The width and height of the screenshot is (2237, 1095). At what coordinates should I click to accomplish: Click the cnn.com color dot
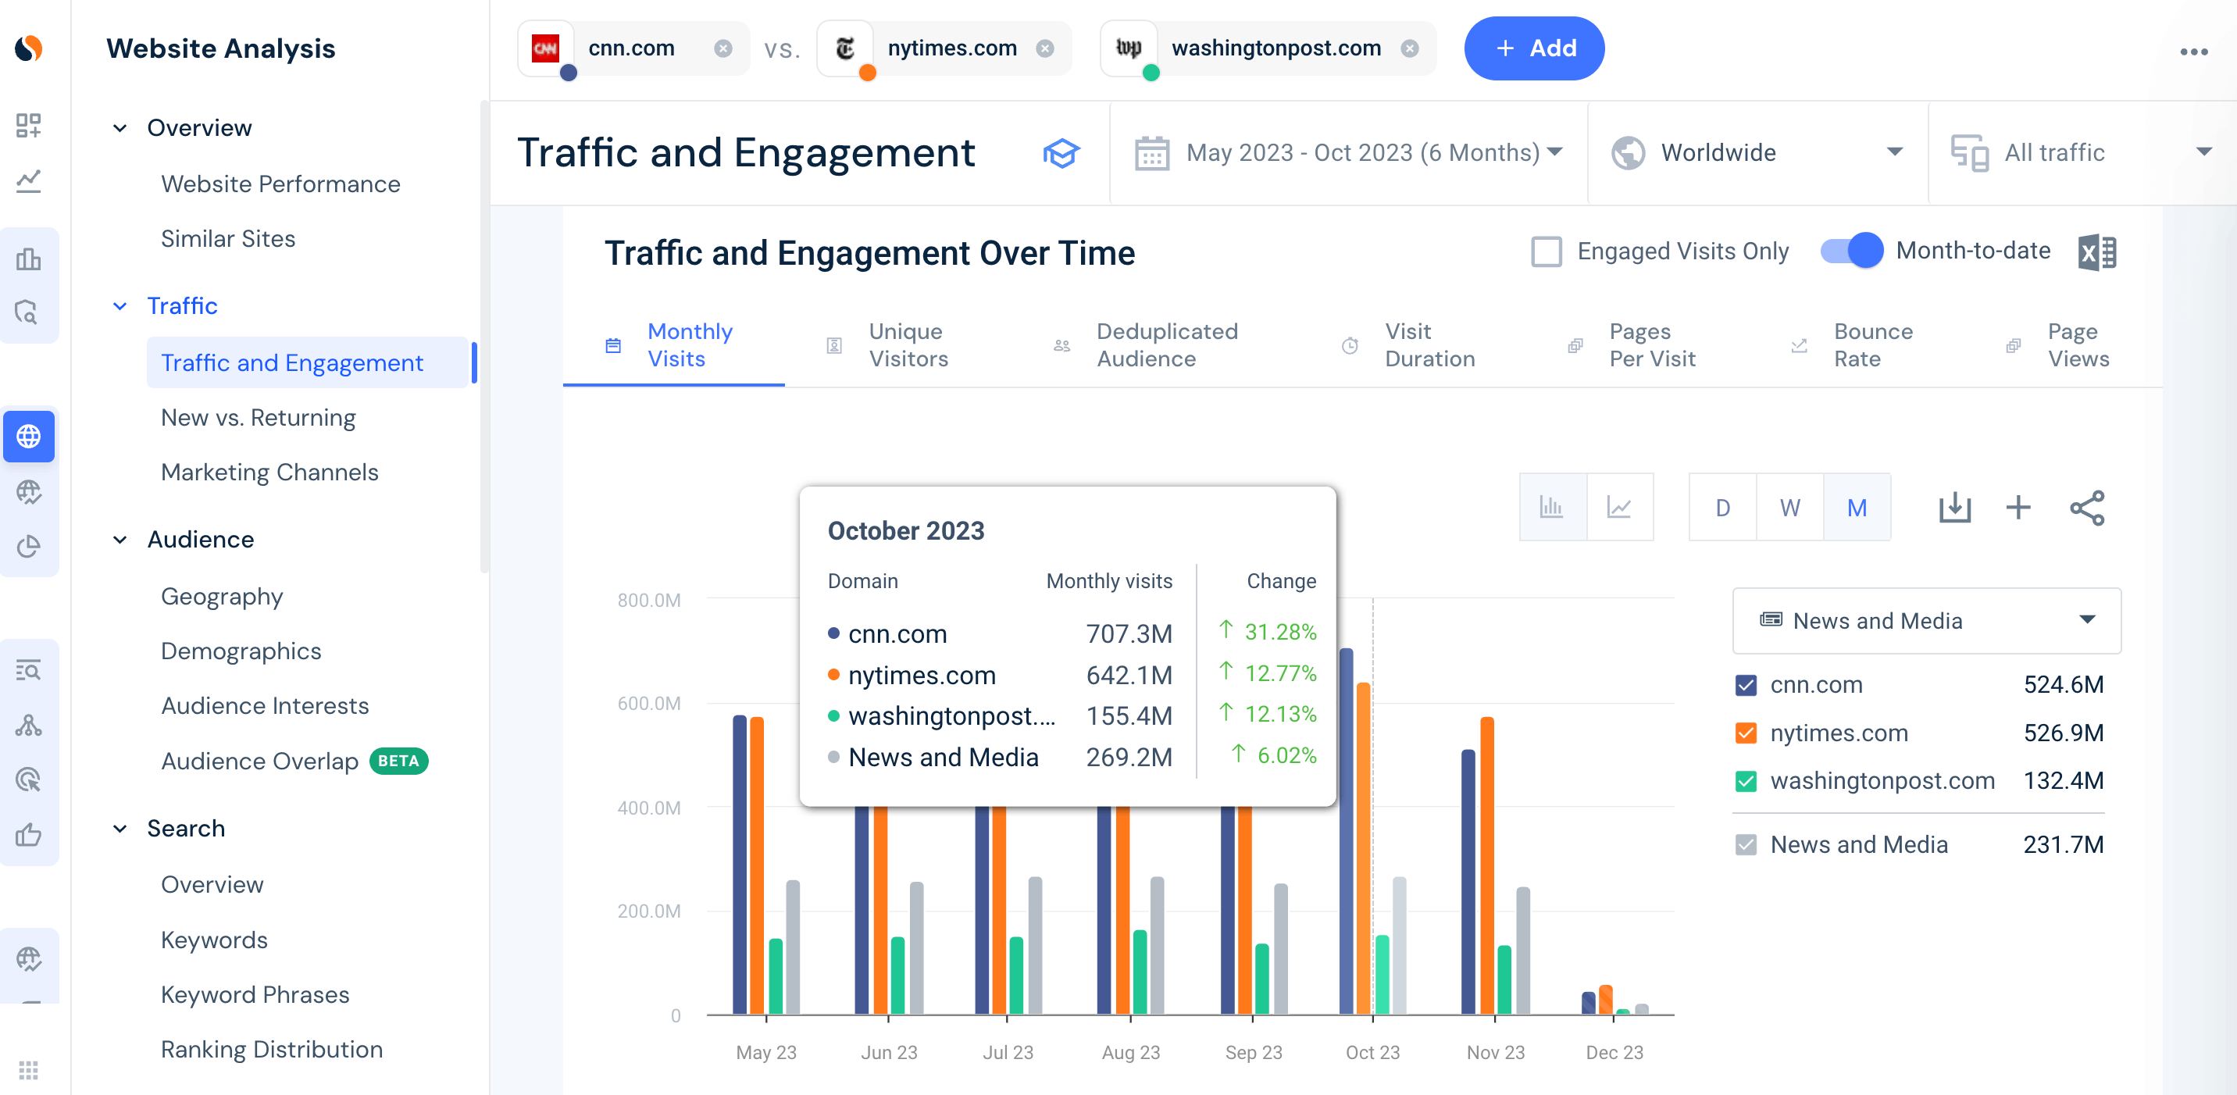(569, 73)
